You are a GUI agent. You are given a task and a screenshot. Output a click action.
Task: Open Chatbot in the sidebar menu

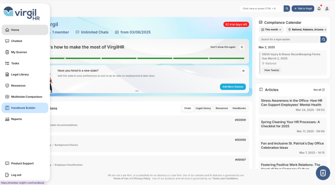[x=25, y=41]
